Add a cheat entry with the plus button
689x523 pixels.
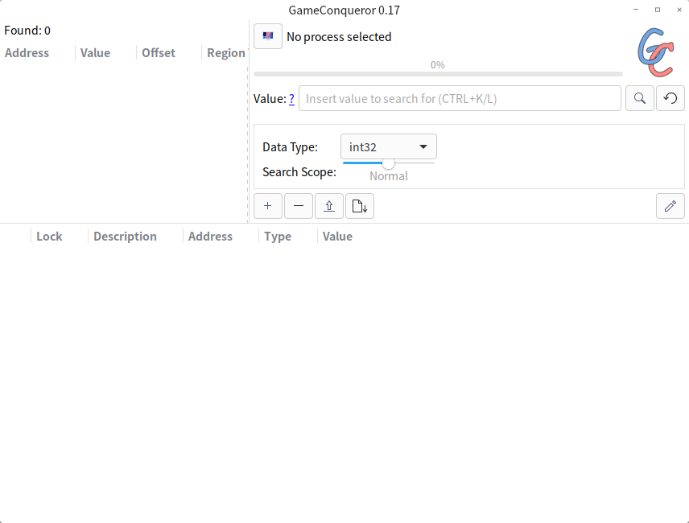[267, 206]
